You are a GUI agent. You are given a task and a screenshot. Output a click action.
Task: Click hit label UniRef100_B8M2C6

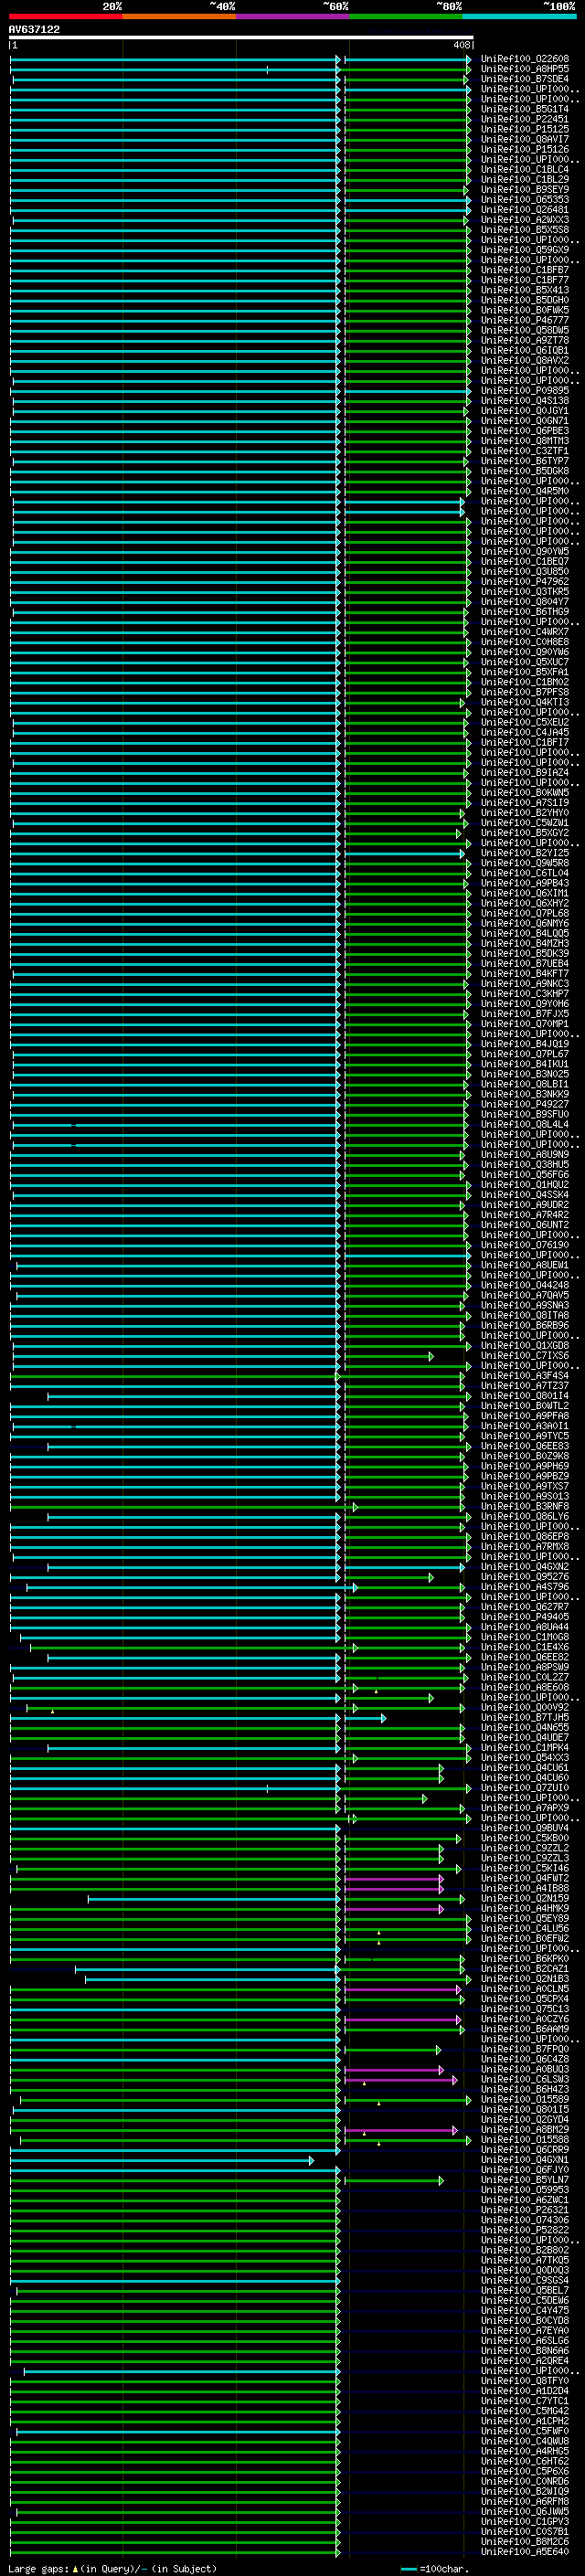[x=525, y=2541]
